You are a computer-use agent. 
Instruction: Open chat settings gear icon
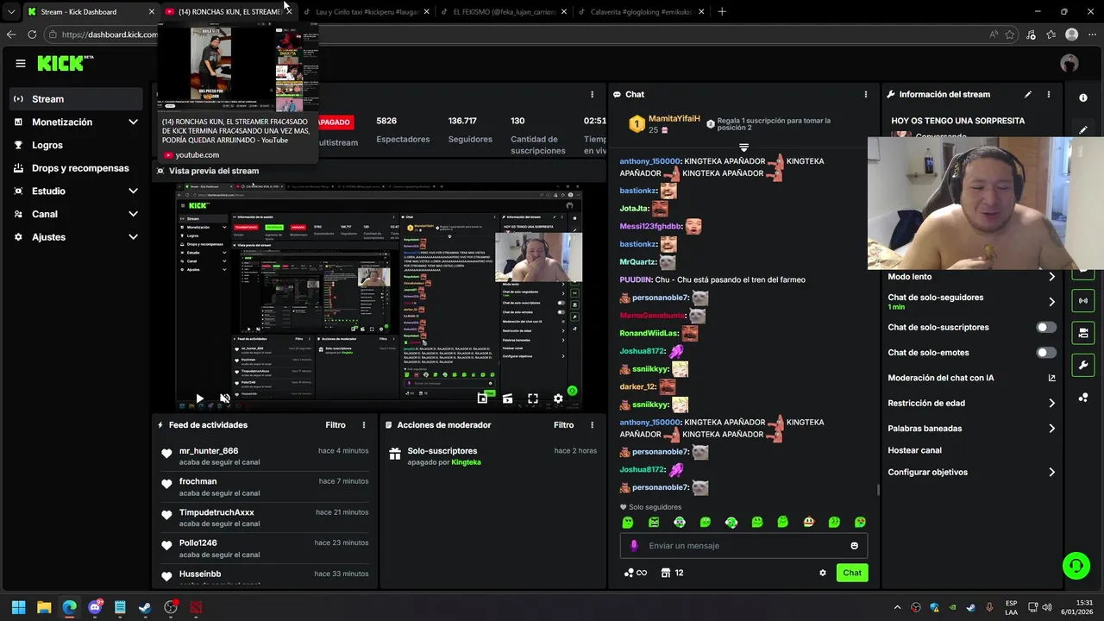pos(823,573)
